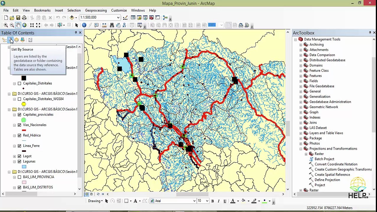Expand the Raster toolset under Projections

[306, 154]
